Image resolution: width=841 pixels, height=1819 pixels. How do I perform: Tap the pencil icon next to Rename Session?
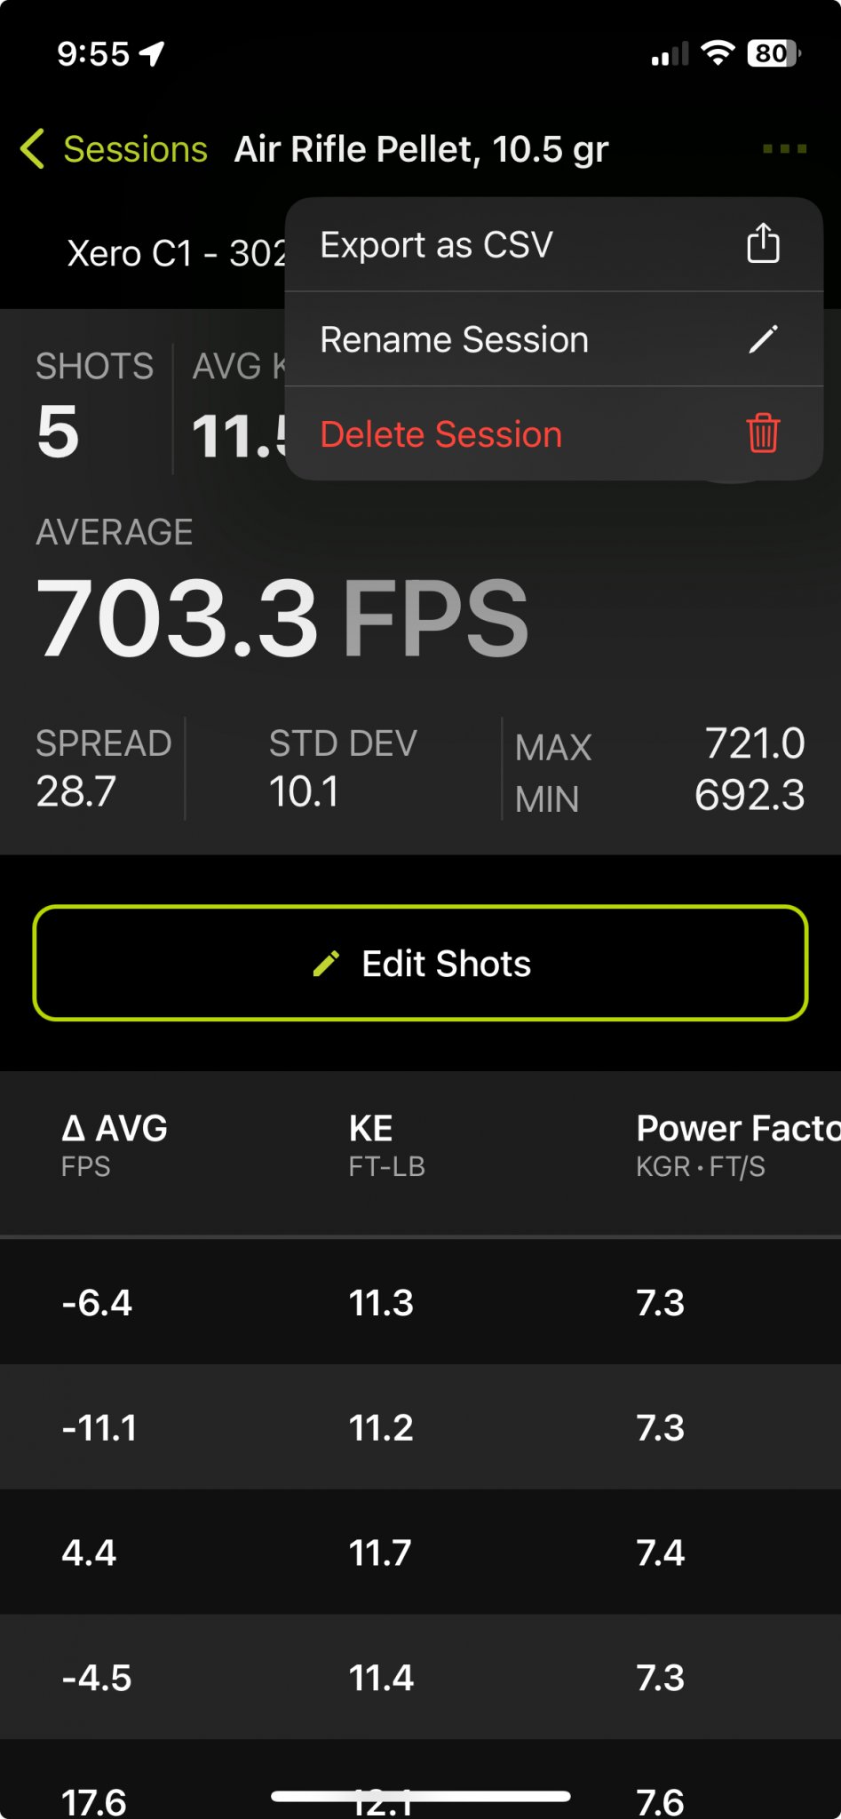[x=763, y=339]
